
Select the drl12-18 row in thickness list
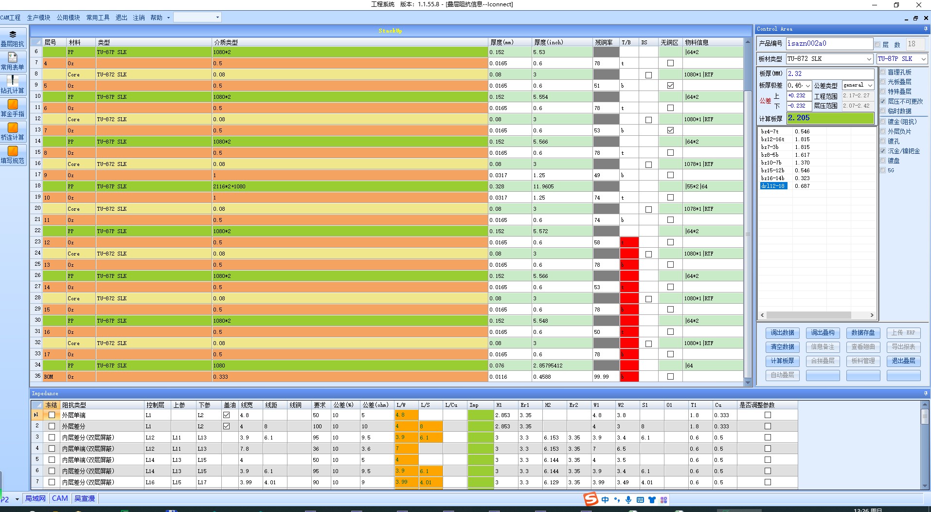[x=773, y=186]
